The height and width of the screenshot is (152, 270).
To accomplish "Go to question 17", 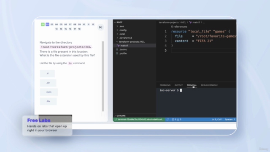I will click(x=75, y=29).
